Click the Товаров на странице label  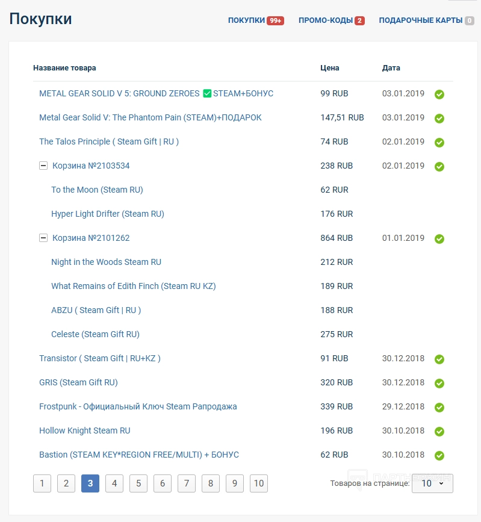[370, 483]
